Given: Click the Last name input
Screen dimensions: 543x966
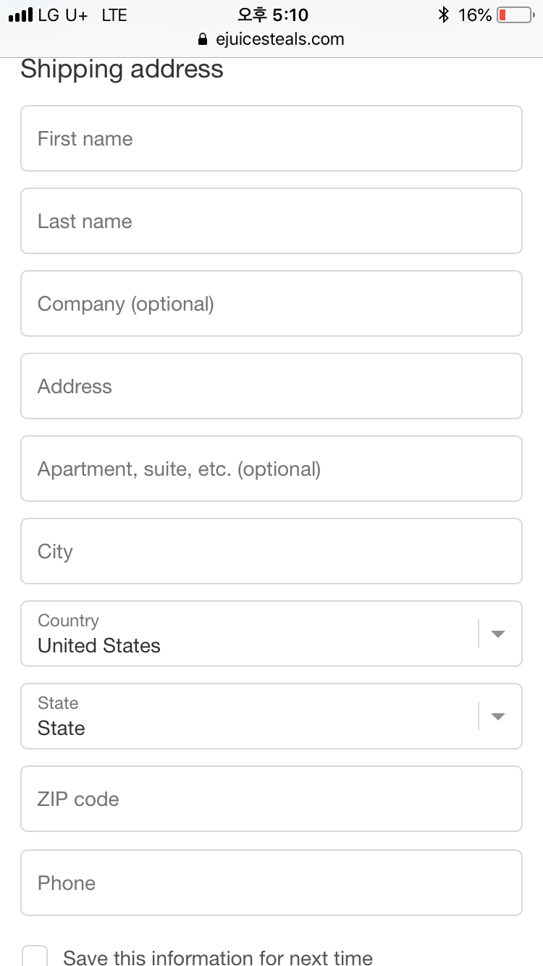Looking at the screenshot, I should coord(271,221).
